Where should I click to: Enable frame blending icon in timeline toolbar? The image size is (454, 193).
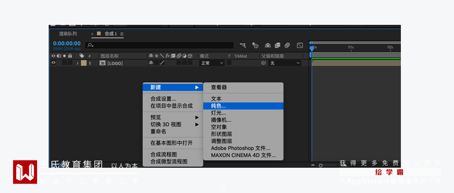coord(278,45)
